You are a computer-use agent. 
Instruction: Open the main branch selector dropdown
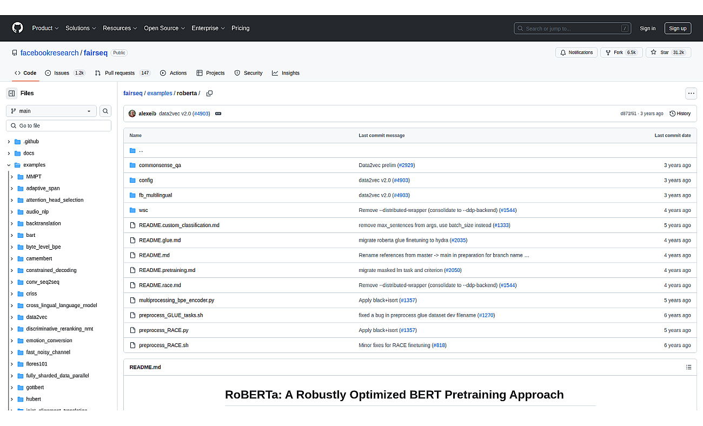point(51,111)
